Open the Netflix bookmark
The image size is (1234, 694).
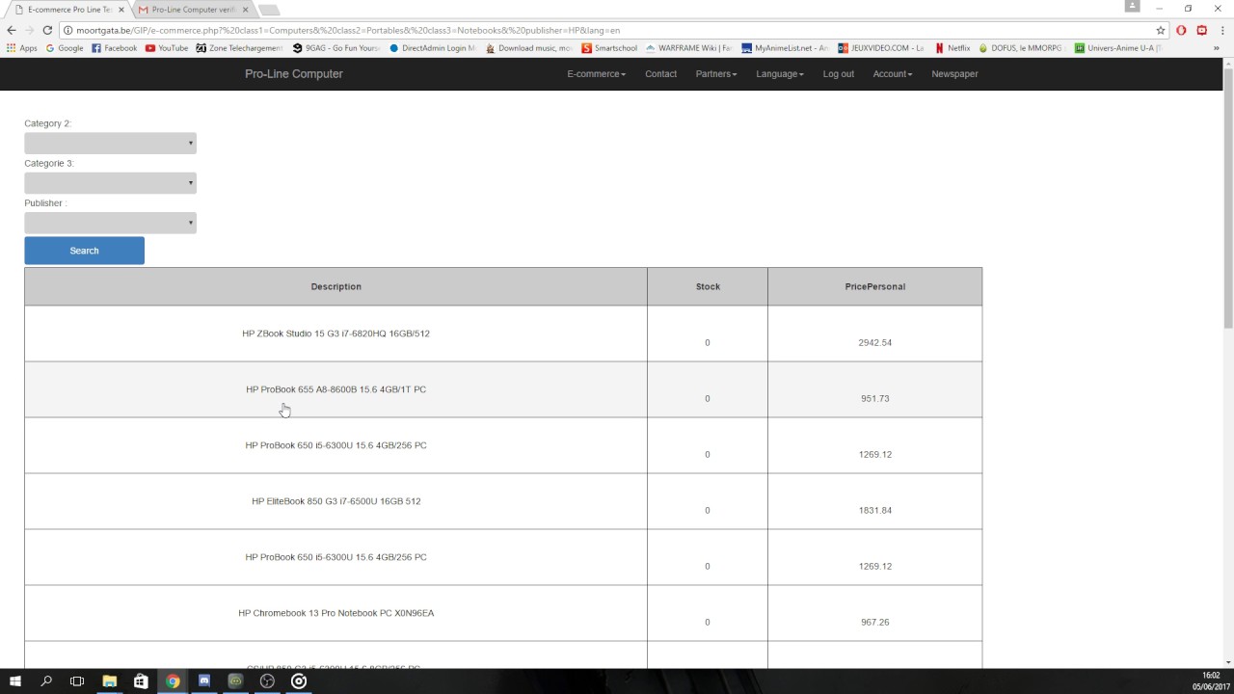point(952,48)
